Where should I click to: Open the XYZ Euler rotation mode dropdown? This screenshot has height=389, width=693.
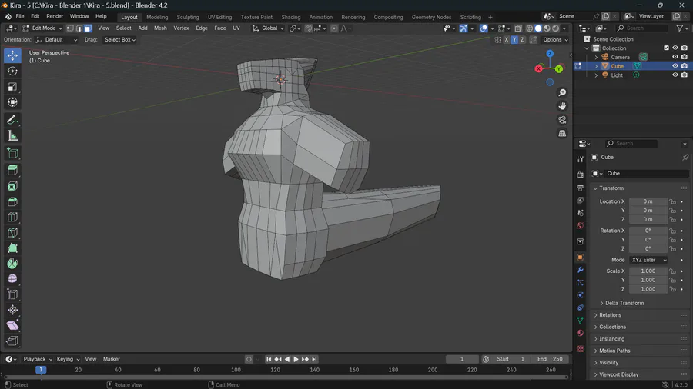click(x=648, y=260)
